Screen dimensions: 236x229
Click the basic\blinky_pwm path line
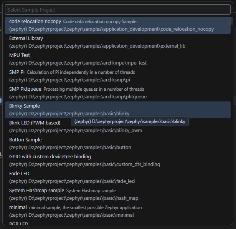coord(76,131)
